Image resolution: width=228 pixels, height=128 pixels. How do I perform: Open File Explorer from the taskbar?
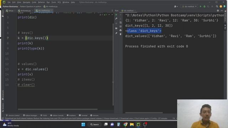point(132,124)
